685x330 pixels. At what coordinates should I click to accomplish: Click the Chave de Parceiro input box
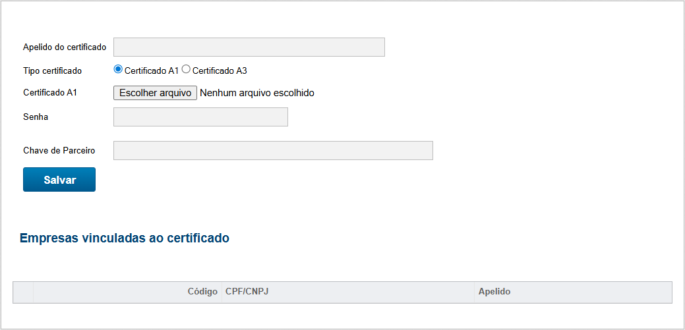[x=273, y=150]
